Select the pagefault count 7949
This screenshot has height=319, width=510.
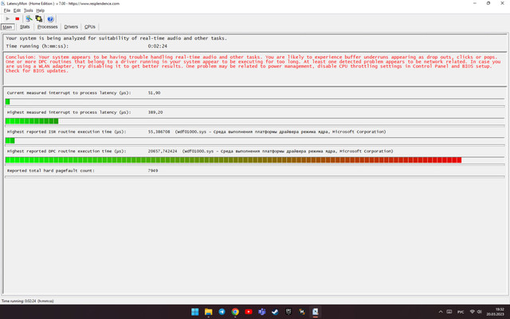(x=153, y=171)
